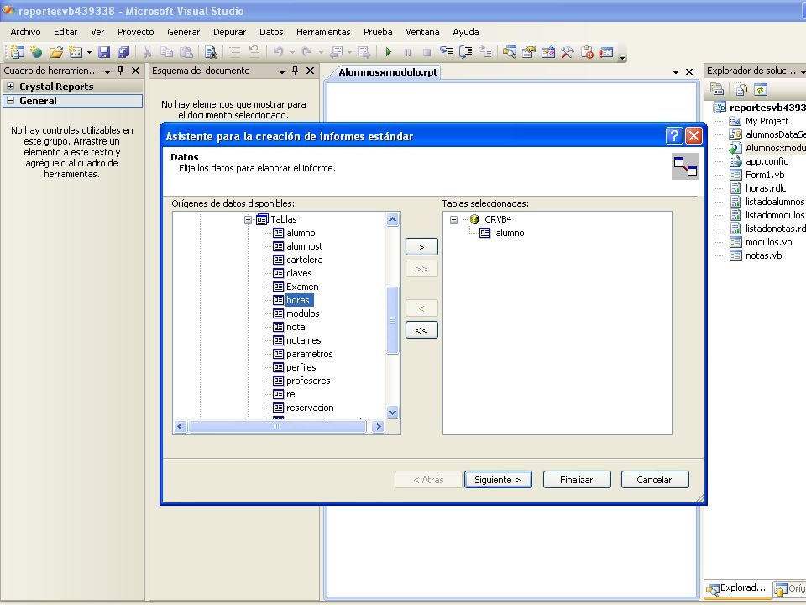Click the Undo arrow icon

coord(278,52)
